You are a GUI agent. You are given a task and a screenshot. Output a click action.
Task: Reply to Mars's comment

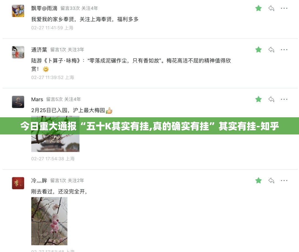[271, 99]
